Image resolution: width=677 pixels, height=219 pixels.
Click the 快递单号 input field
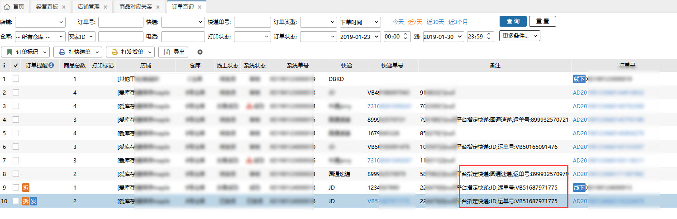(x=253, y=22)
